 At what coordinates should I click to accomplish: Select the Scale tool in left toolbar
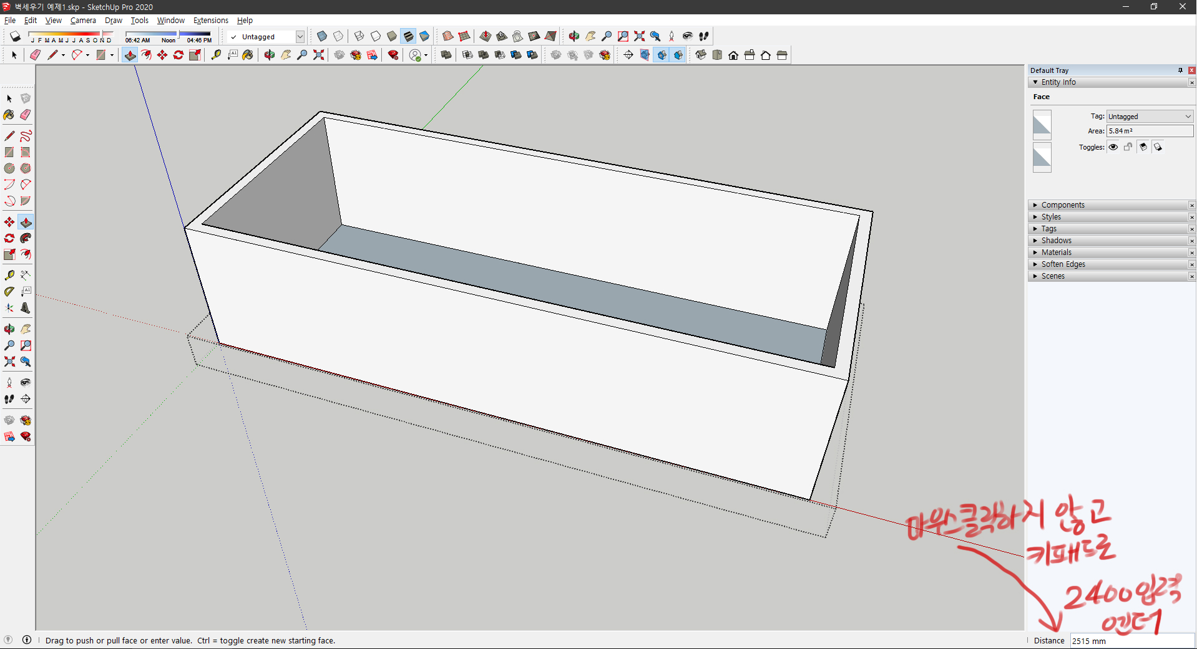click(9, 254)
